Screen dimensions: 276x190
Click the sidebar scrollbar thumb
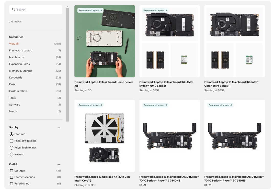click(67, 65)
